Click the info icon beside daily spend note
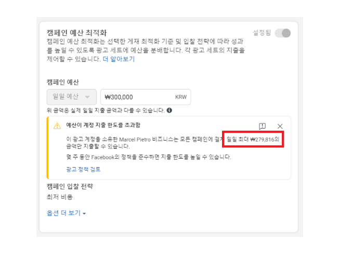This screenshot has width=339, height=254. 169,110
